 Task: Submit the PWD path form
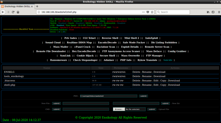tap(143, 96)
